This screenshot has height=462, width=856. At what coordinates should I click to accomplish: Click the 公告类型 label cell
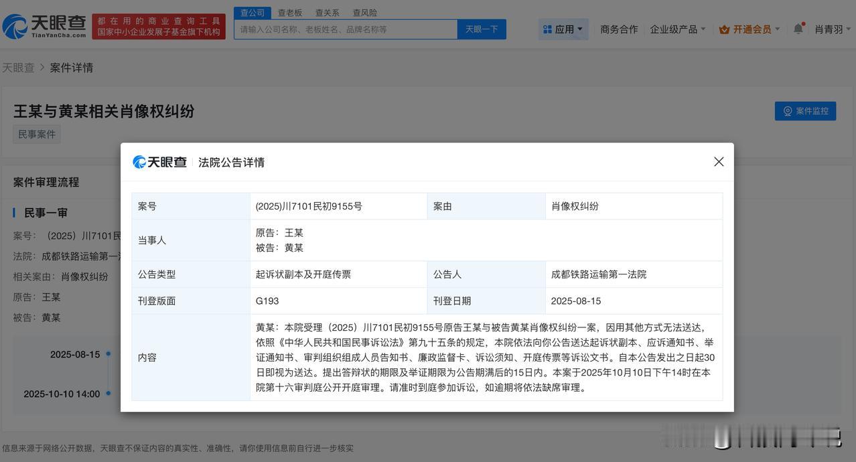click(x=191, y=275)
